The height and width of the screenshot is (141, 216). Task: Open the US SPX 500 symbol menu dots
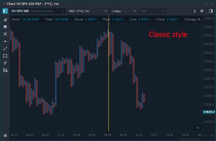(63, 11)
